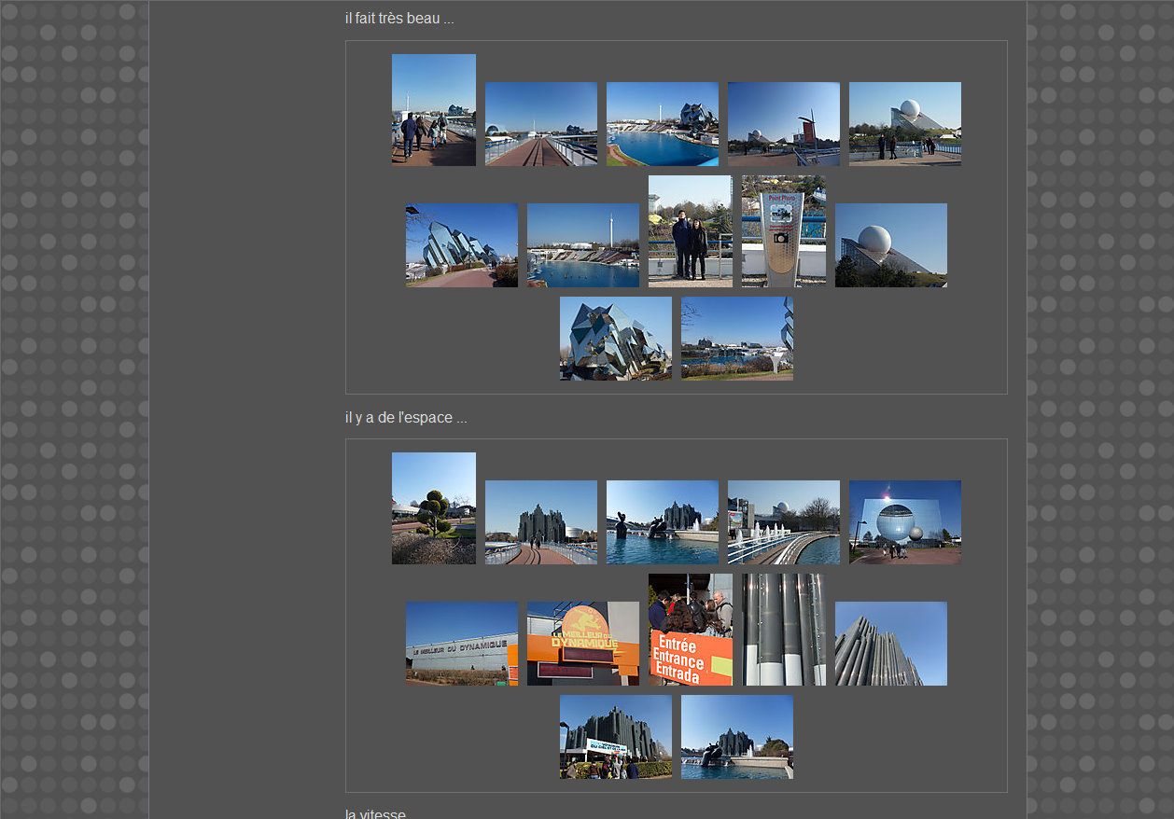Click the white sphere photo with two people
This screenshot has height=819, width=1174.
point(904,124)
